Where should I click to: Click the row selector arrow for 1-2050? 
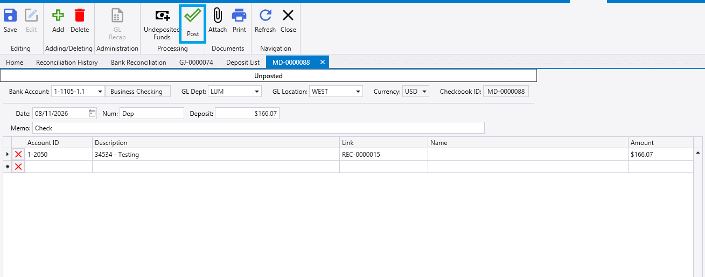(8, 155)
